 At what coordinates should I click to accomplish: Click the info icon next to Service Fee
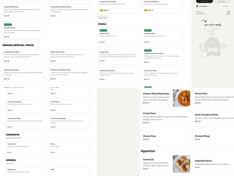204,14
